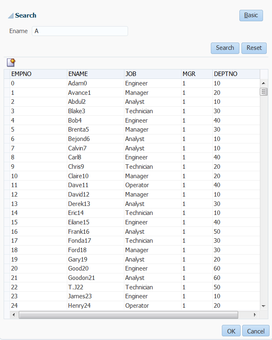Confirm selection with OK button
Image resolution: width=272 pixels, height=340 pixels.
tap(231, 331)
